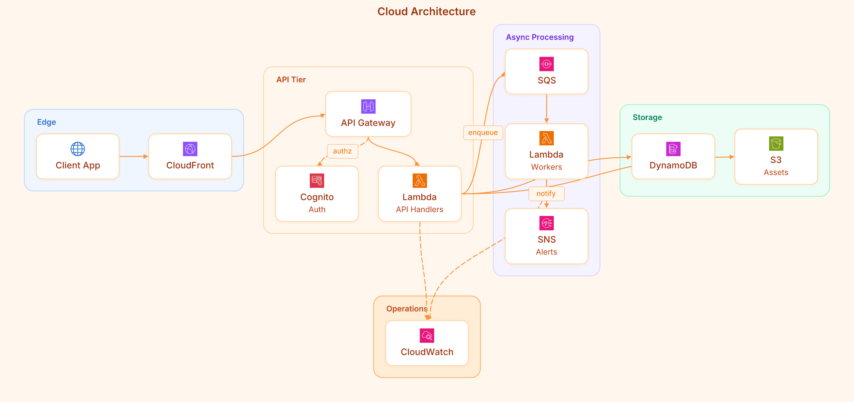
Task: Click the Lambda Workers orange icon
Action: click(x=546, y=138)
